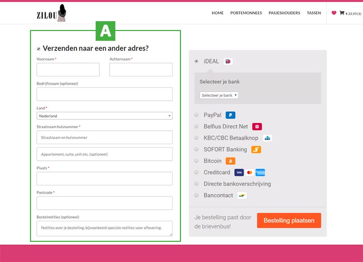
Task: Select the Creditcard payment option
Action: point(196,173)
